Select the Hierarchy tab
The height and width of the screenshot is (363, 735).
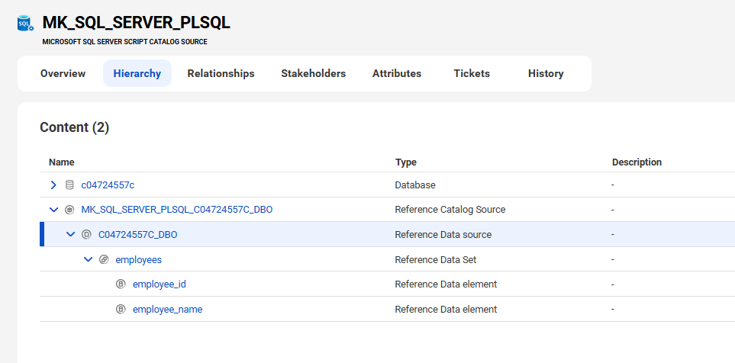click(x=137, y=73)
